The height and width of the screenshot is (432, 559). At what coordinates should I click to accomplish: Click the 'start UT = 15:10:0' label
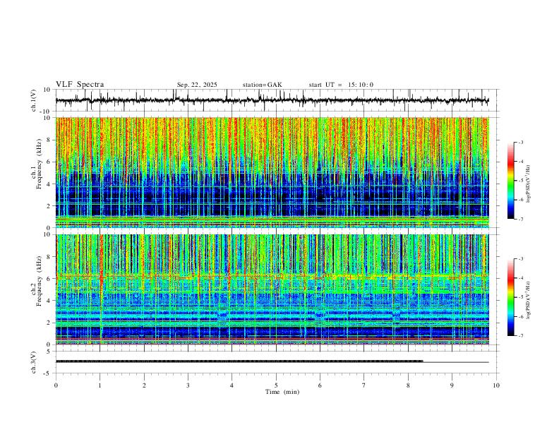click(341, 85)
